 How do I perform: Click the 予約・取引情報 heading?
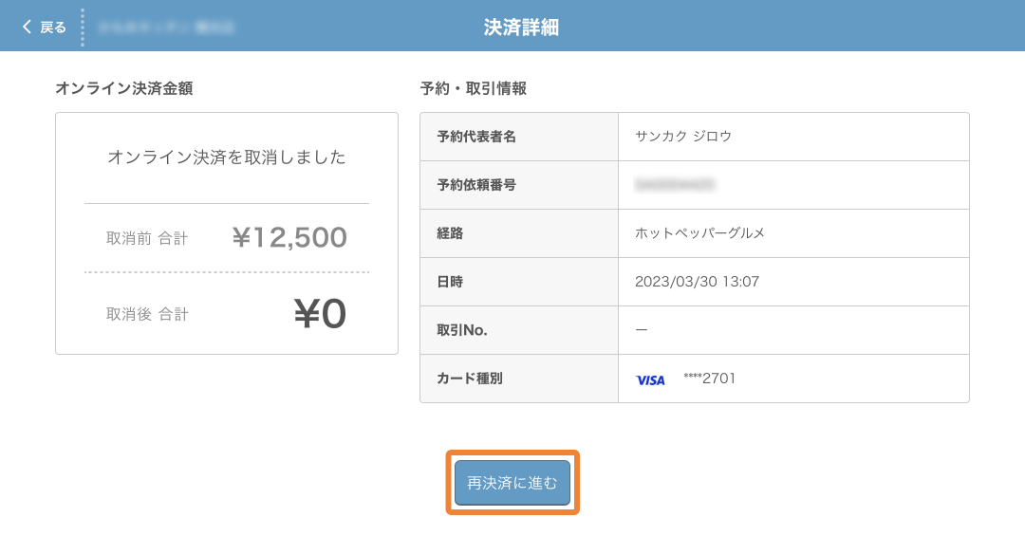[474, 88]
